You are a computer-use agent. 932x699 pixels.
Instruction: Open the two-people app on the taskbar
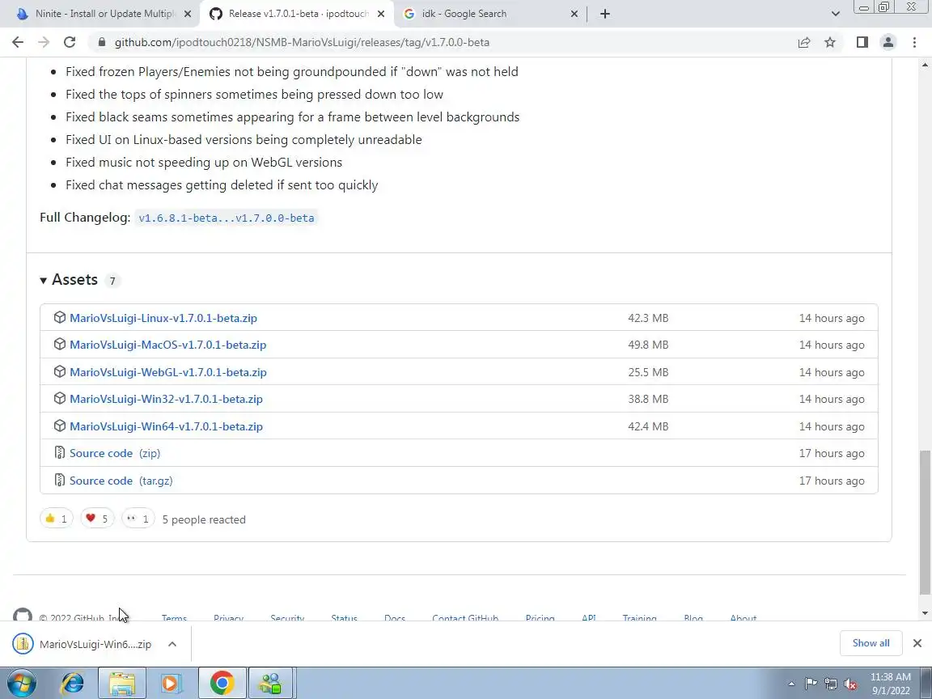click(271, 683)
